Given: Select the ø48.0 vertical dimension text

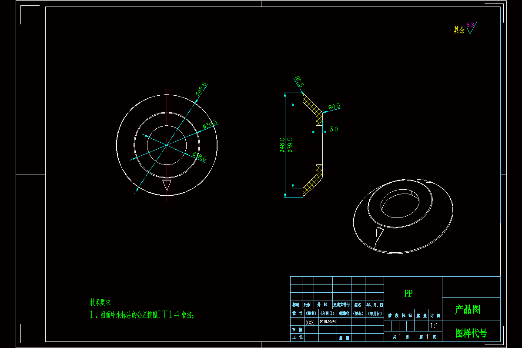Looking at the screenshot, I should pyautogui.click(x=282, y=145).
